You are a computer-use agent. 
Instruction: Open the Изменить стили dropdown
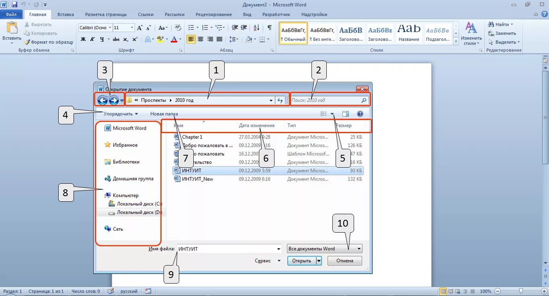tap(471, 33)
